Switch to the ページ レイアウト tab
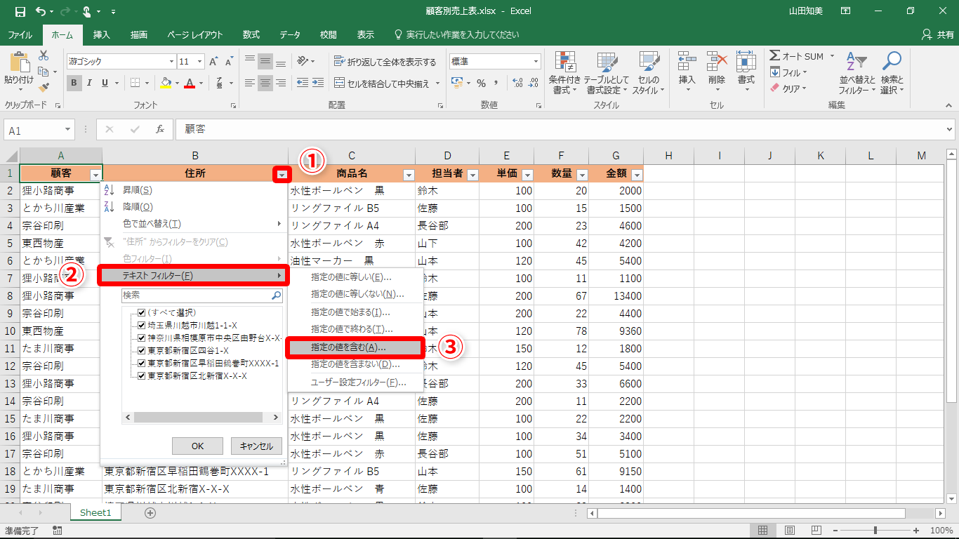The width and height of the screenshot is (959, 539). click(195, 34)
